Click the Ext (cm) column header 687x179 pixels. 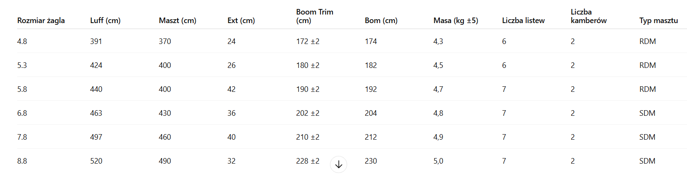pyautogui.click(x=241, y=21)
